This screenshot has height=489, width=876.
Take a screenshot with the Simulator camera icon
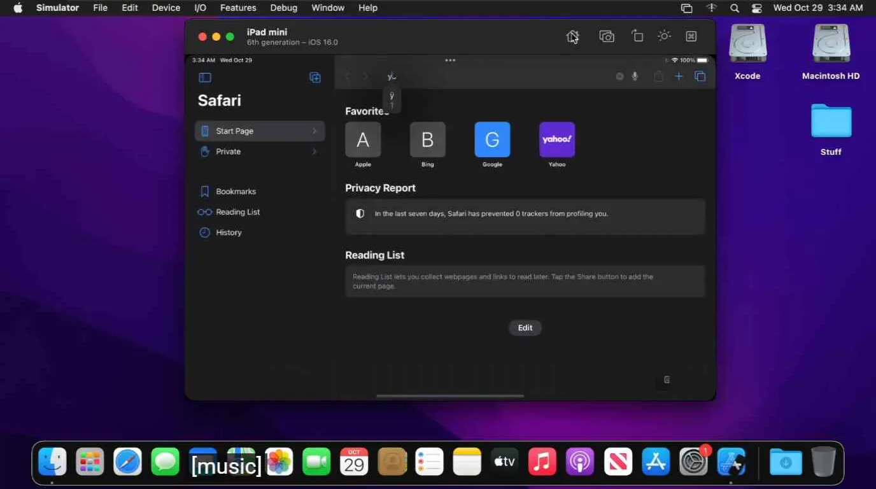click(x=607, y=36)
